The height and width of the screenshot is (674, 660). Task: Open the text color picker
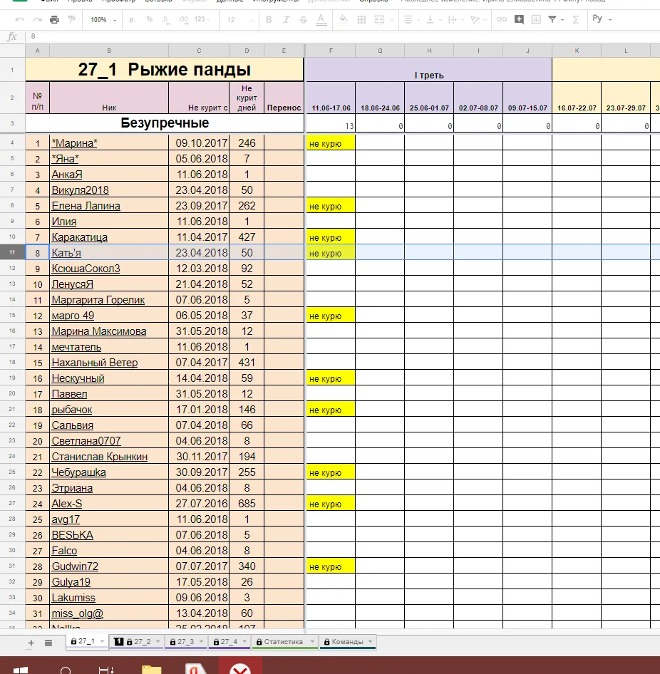click(321, 20)
